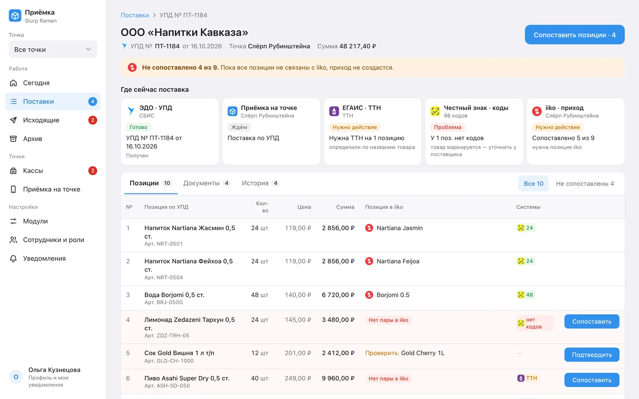Select the Все 10 filter
This screenshot has width=639, height=399.
(534, 184)
